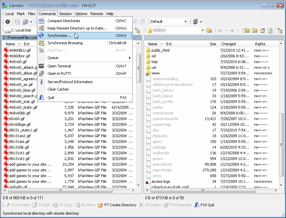The height and width of the screenshot is (218, 286).
Task: Open the queue icon dropdown arrow
Action: tap(31, 22)
